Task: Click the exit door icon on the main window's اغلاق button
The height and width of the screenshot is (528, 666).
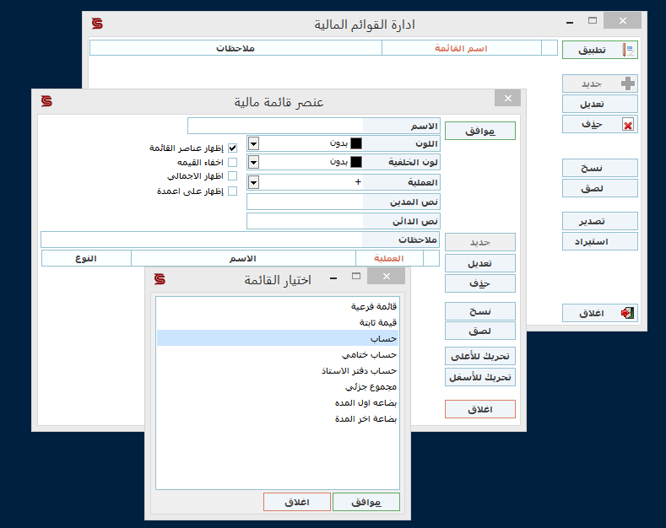Action: [627, 313]
